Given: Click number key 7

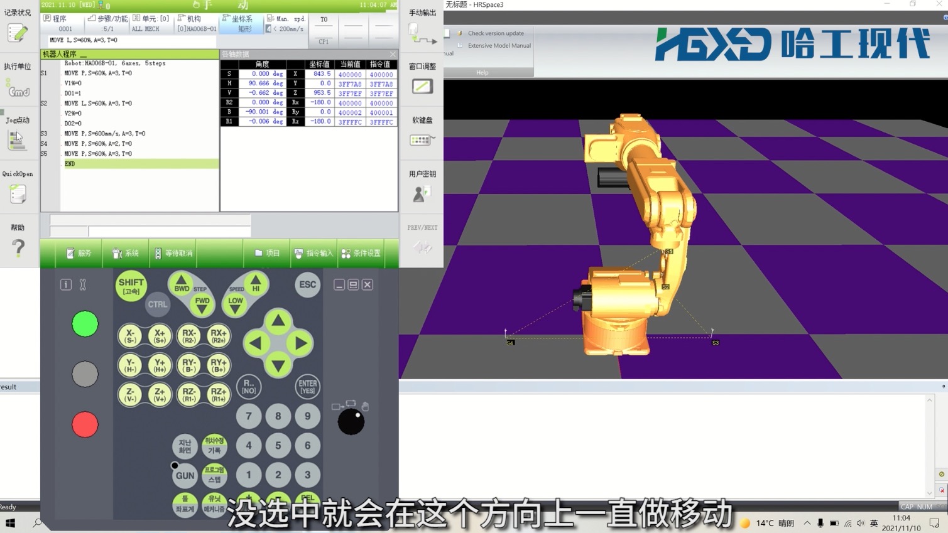Looking at the screenshot, I should [x=249, y=416].
